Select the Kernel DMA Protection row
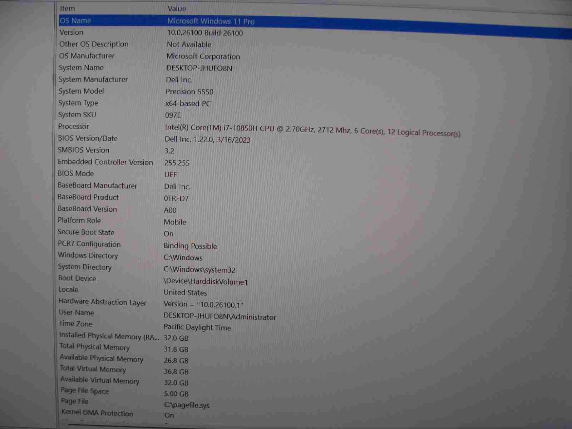Screen dimensions: 572x429 pyautogui.click(x=97, y=413)
